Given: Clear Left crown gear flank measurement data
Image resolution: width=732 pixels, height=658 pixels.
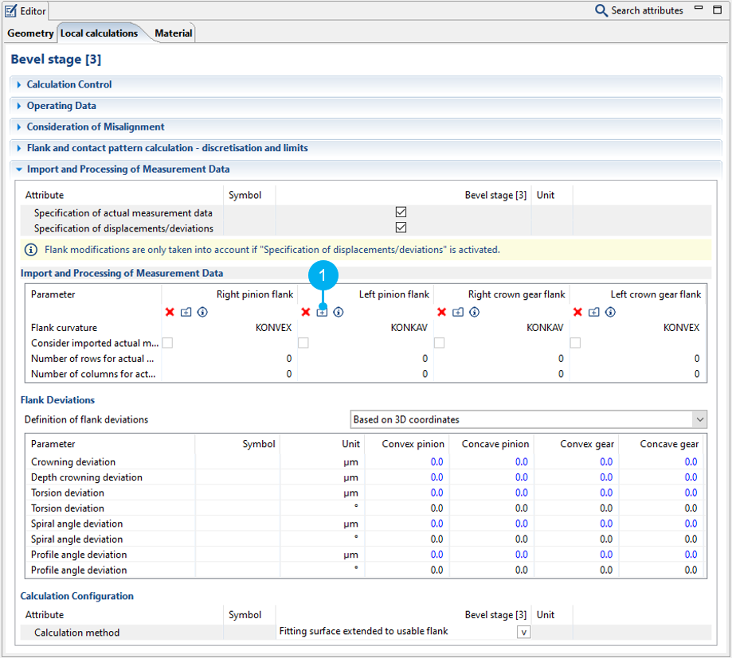Looking at the screenshot, I should click(x=577, y=312).
